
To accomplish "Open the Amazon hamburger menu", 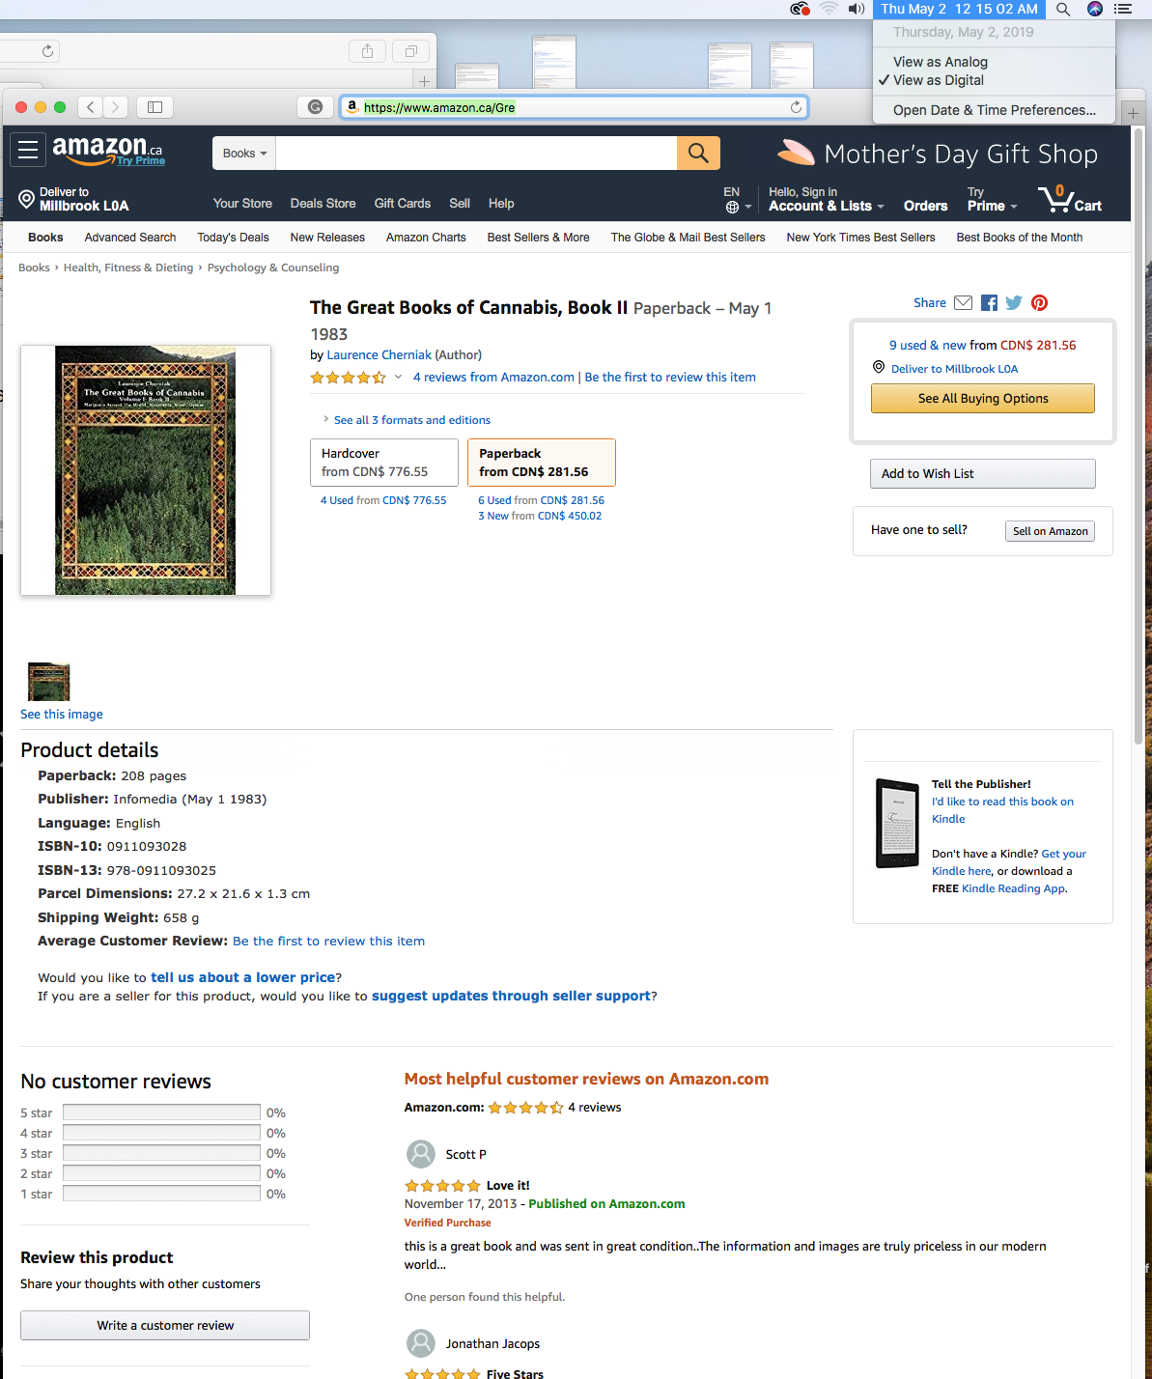I will click(x=28, y=150).
